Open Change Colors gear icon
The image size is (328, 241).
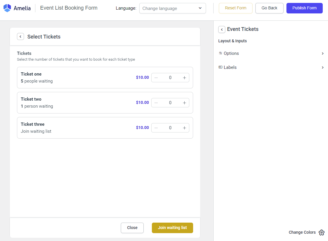point(322,233)
